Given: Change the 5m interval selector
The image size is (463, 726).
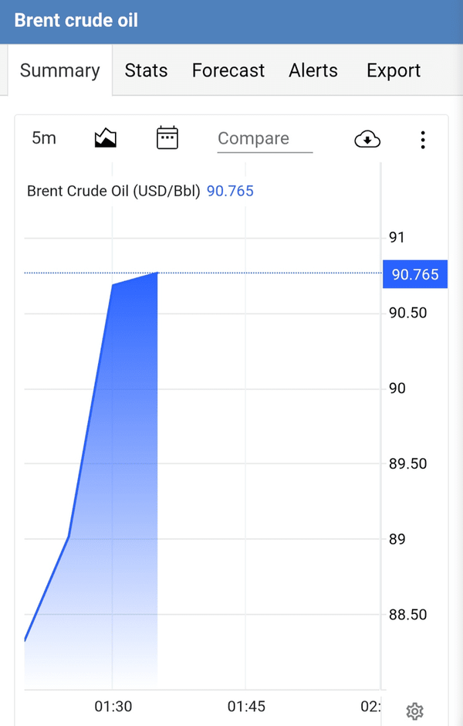Looking at the screenshot, I should click(44, 138).
